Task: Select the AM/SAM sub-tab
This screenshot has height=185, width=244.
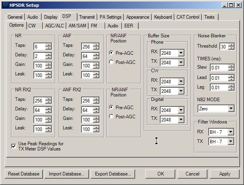Action: point(77,26)
